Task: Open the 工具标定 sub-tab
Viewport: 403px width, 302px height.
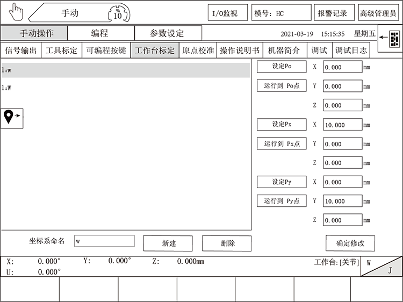Action: [61, 51]
